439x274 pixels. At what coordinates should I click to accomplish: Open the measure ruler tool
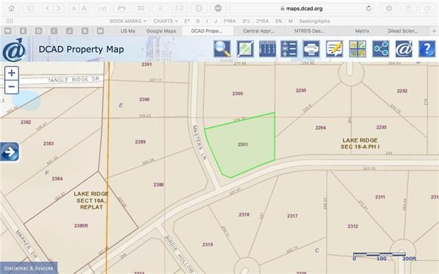coord(268,49)
